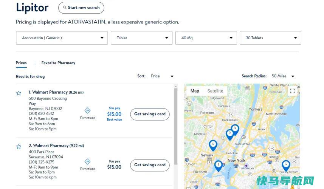Screen dimensions: 324x189
Task: Toggle fullscreen view of the map
Action: (x=292, y=91)
